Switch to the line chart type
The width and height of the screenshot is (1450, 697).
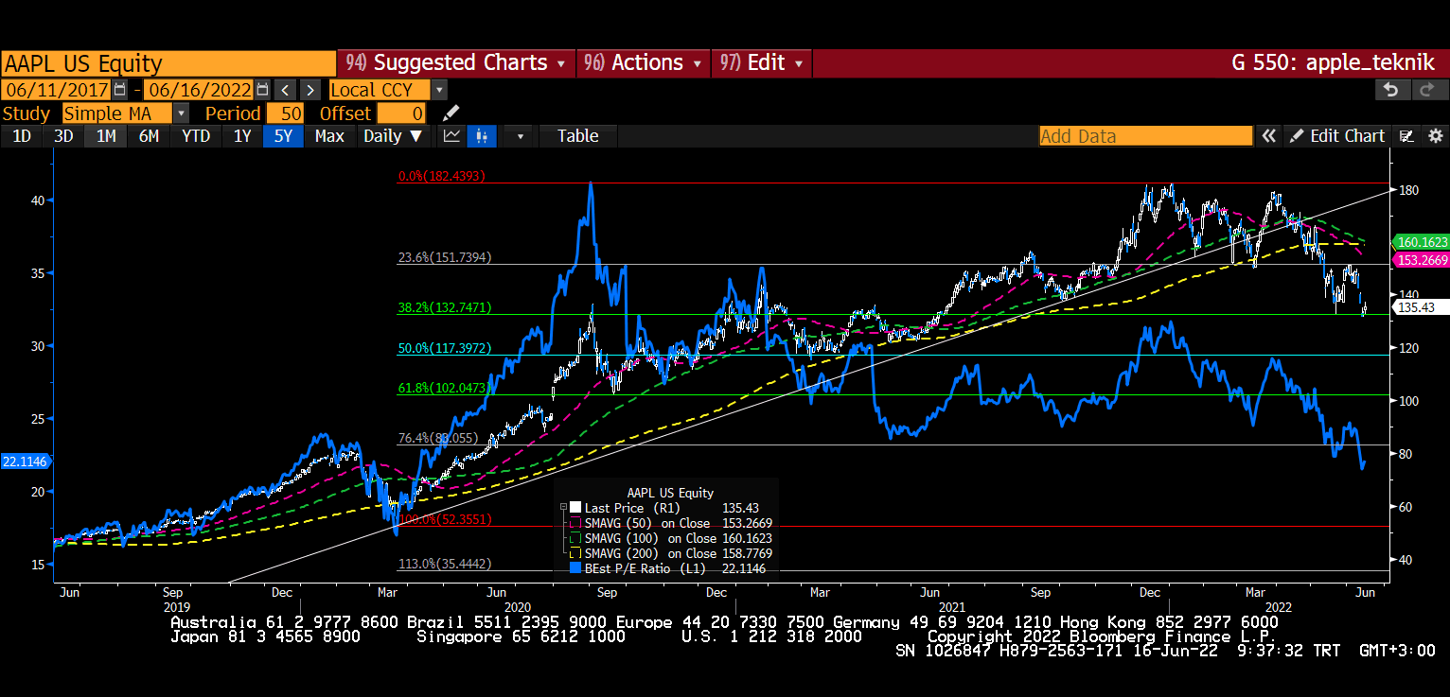[452, 136]
